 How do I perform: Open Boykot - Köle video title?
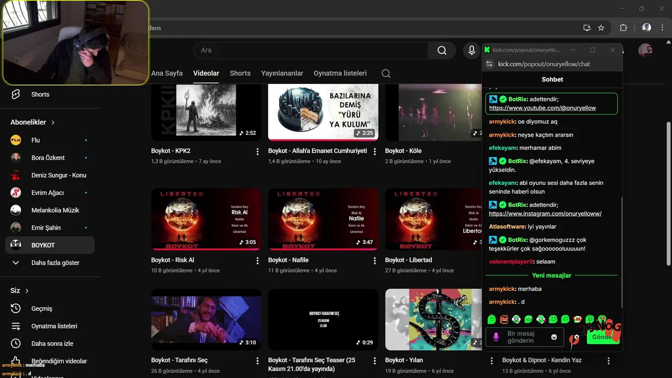(403, 151)
